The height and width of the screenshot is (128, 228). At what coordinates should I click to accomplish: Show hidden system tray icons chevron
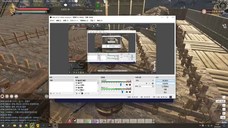[x=206, y=125]
